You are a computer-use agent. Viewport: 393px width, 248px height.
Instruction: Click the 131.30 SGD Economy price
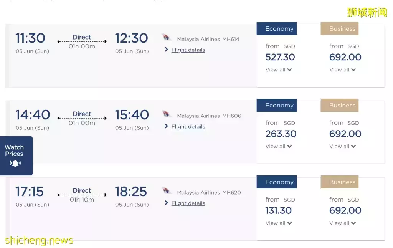[279, 211]
